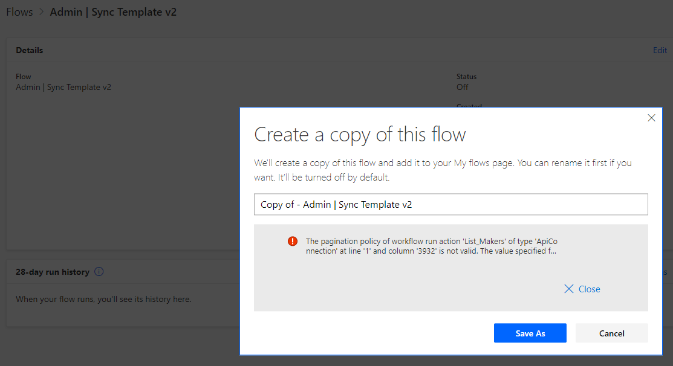Click the X icon beside the Close label
Image resolution: width=673 pixels, height=366 pixels.
point(569,289)
